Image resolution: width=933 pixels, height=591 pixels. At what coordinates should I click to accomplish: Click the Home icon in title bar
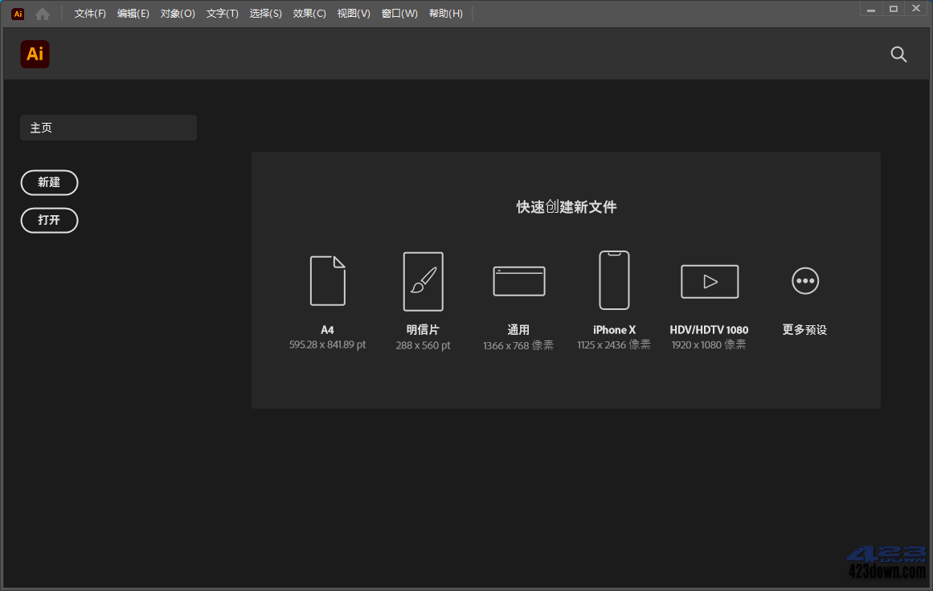[x=42, y=13]
